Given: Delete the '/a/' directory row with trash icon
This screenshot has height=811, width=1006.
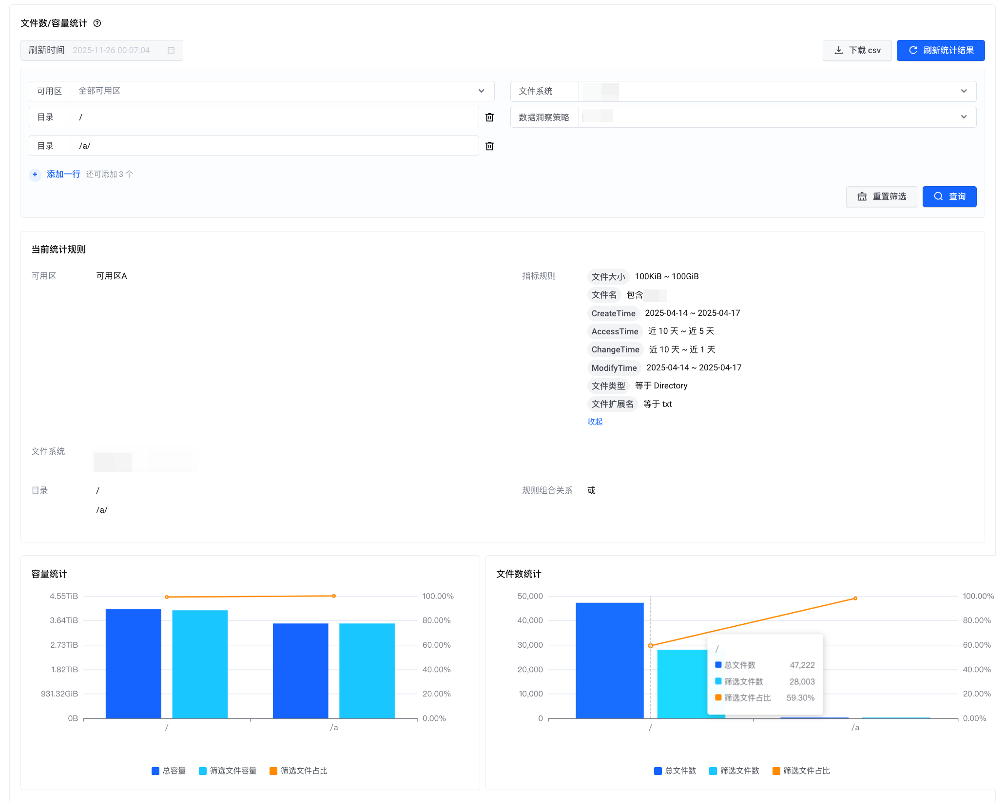Looking at the screenshot, I should pyautogui.click(x=489, y=146).
